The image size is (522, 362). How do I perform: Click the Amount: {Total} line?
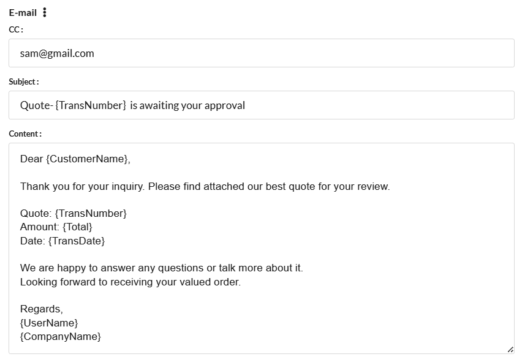pos(56,227)
